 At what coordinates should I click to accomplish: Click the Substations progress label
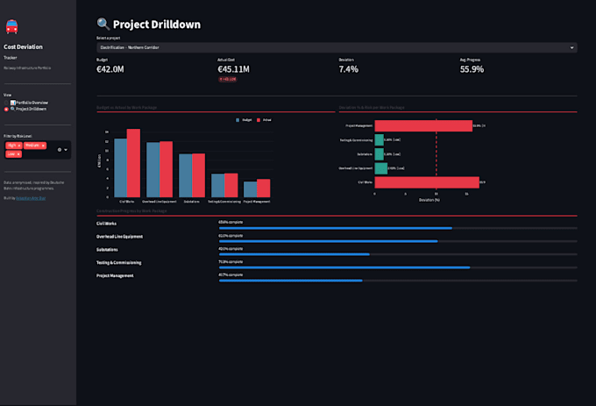coord(107,250)
